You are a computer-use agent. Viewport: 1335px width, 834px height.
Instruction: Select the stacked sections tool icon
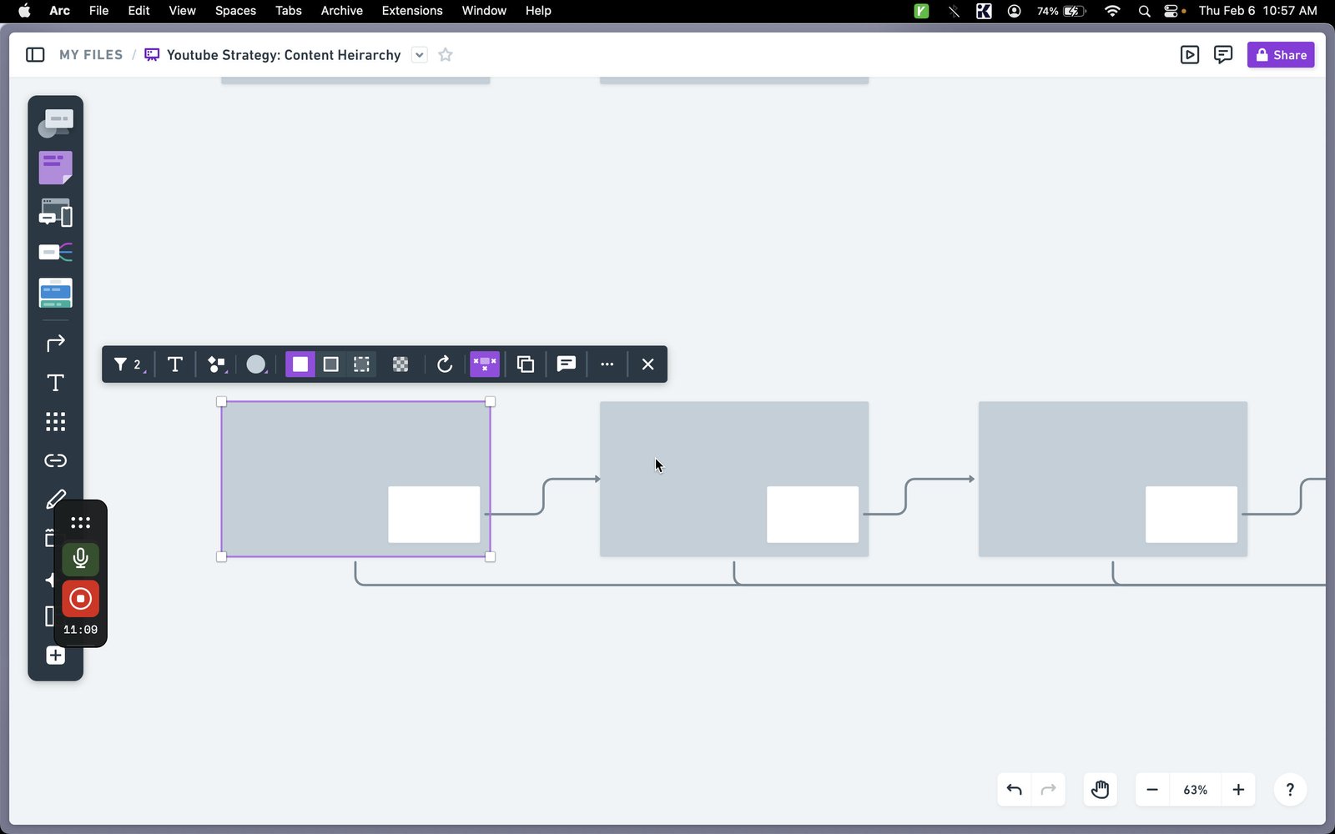coord(55,293)
